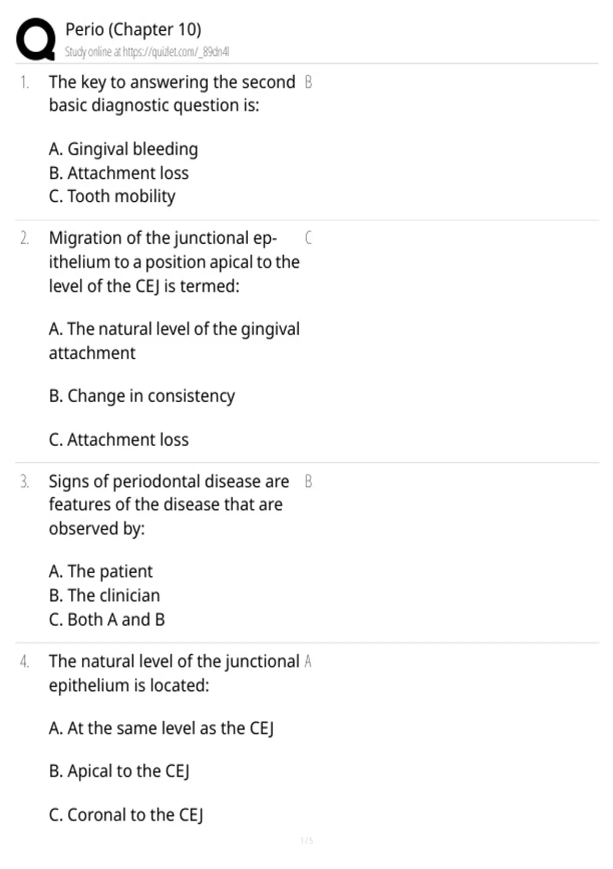613x869 pixels.
Task: Select option B. Apical to the CEJ
Action: (119, 771)
